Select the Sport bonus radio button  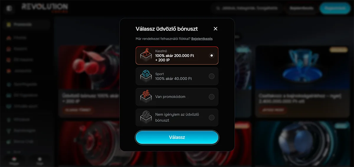[x=212, y=76]
